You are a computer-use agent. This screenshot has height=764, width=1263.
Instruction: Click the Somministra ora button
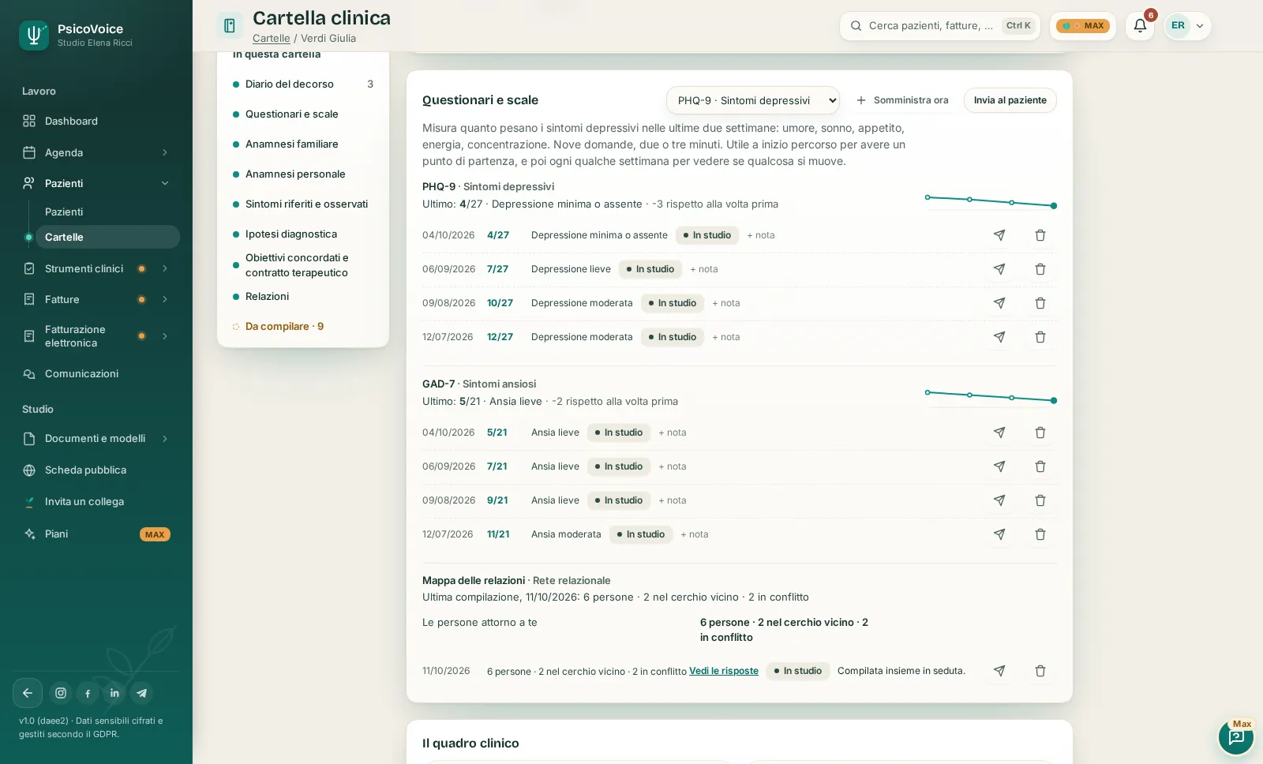(x=902, y=100)
